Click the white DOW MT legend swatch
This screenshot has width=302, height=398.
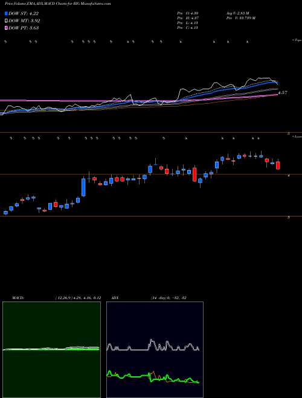point(7,21)
